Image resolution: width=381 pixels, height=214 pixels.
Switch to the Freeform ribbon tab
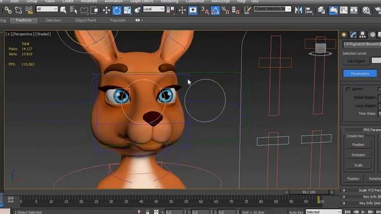click(x=24, y=20)
